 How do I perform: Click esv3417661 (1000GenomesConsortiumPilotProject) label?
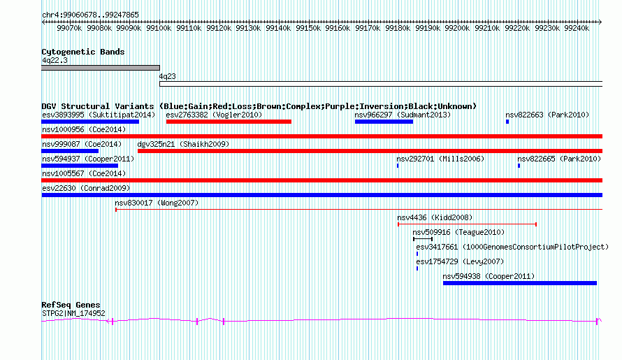click(x=512, y=247)
